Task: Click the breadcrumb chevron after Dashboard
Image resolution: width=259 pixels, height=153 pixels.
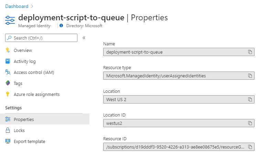Action: tap(32, 6)
